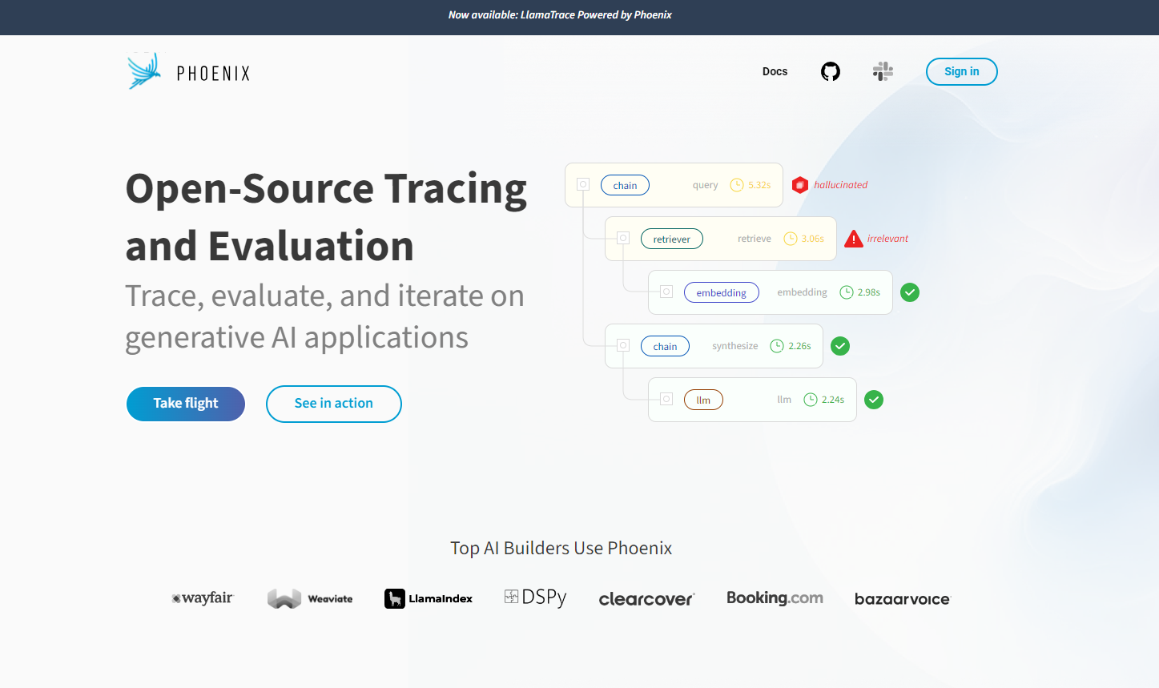The height and width of the screenshot is (688, 1159).
Task: Click the red irrelevant warning triangle
Action: click(x=854, y=239)
